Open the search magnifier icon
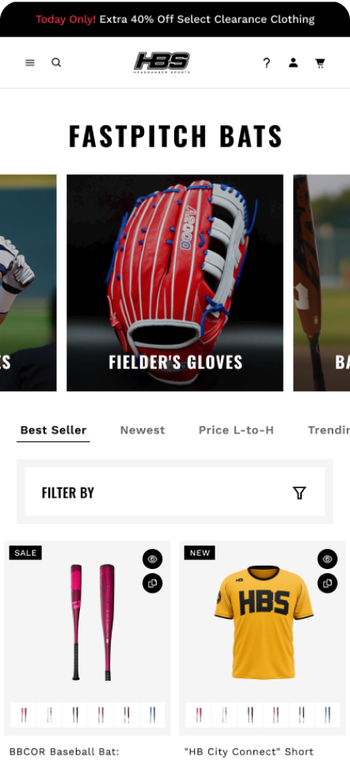The width and height of the screenshot is (350, 760). [56, 63]
